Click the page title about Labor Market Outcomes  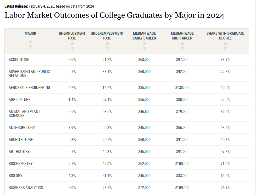coord(114,15)
